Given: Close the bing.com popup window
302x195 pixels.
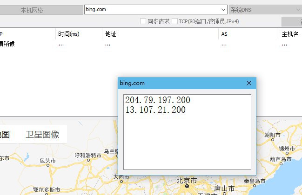Looking at the screenshot, I should tap(248, 83).
